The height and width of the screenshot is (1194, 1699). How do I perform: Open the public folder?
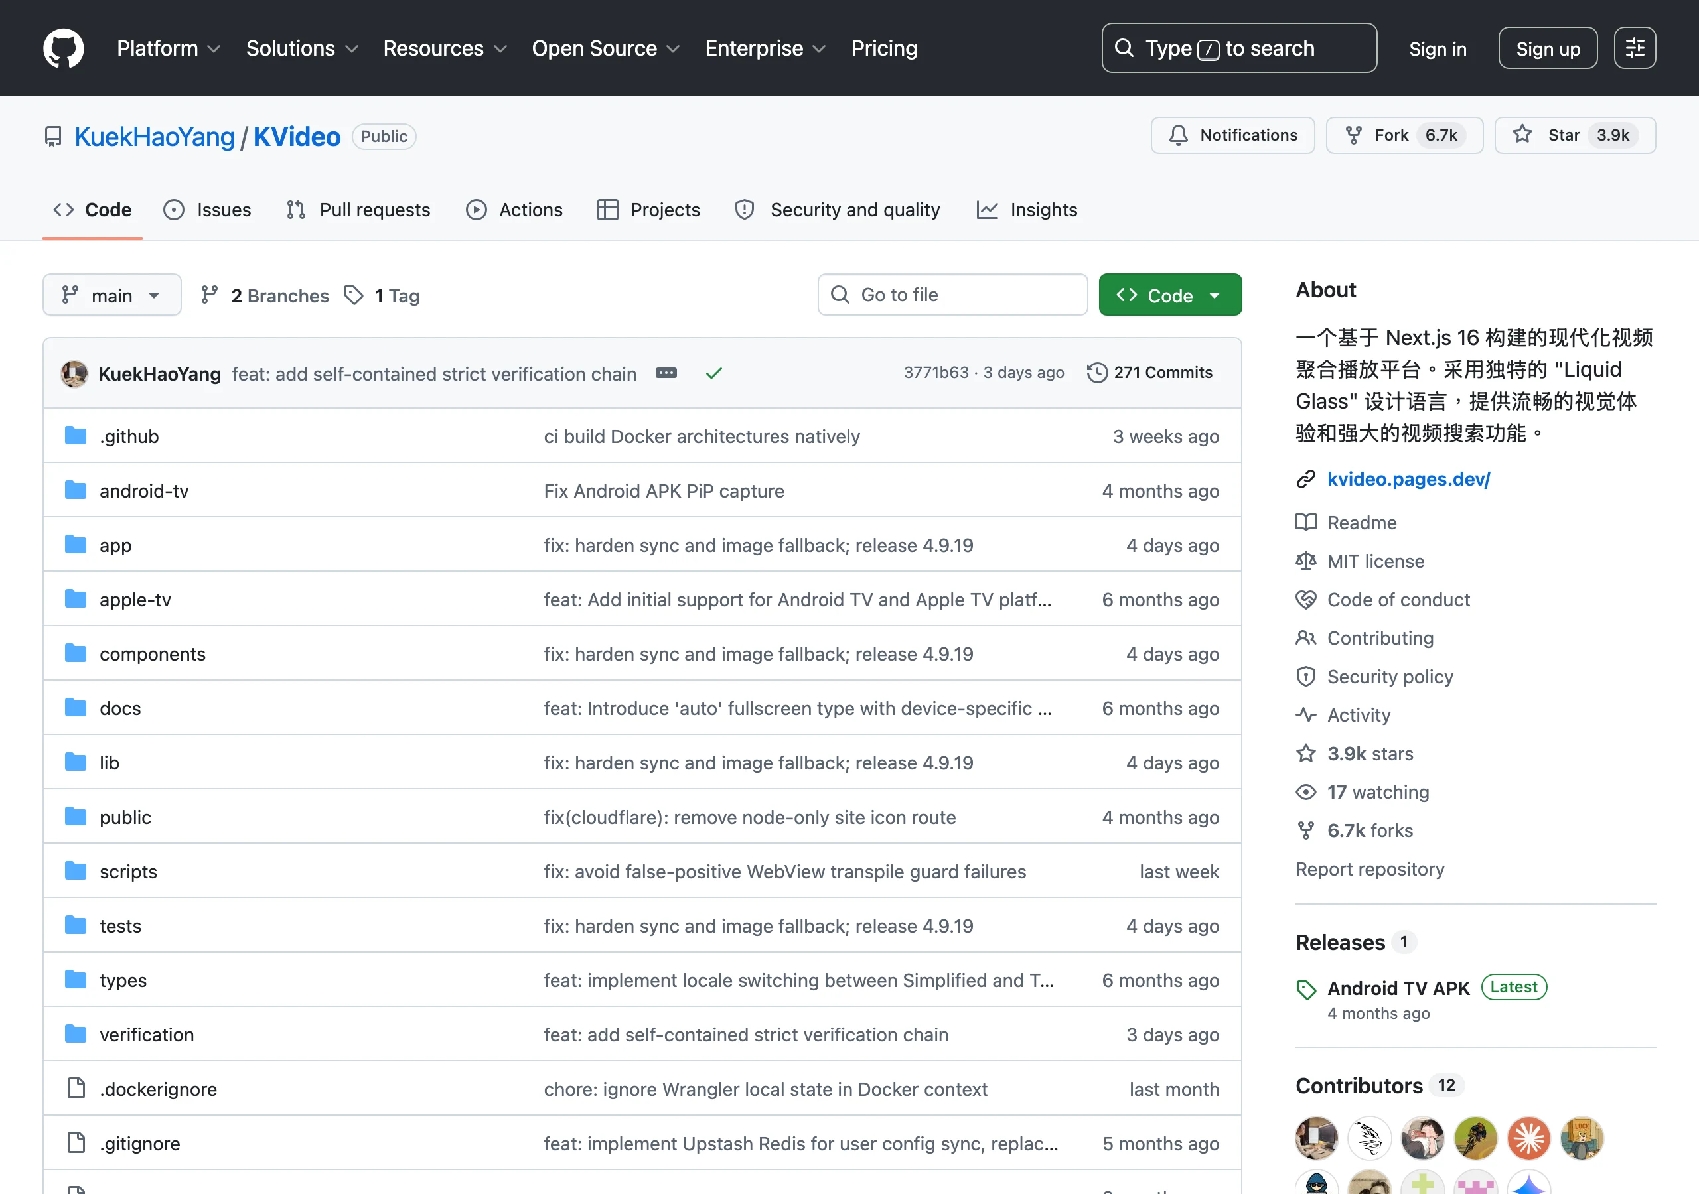tap(125, 817)
